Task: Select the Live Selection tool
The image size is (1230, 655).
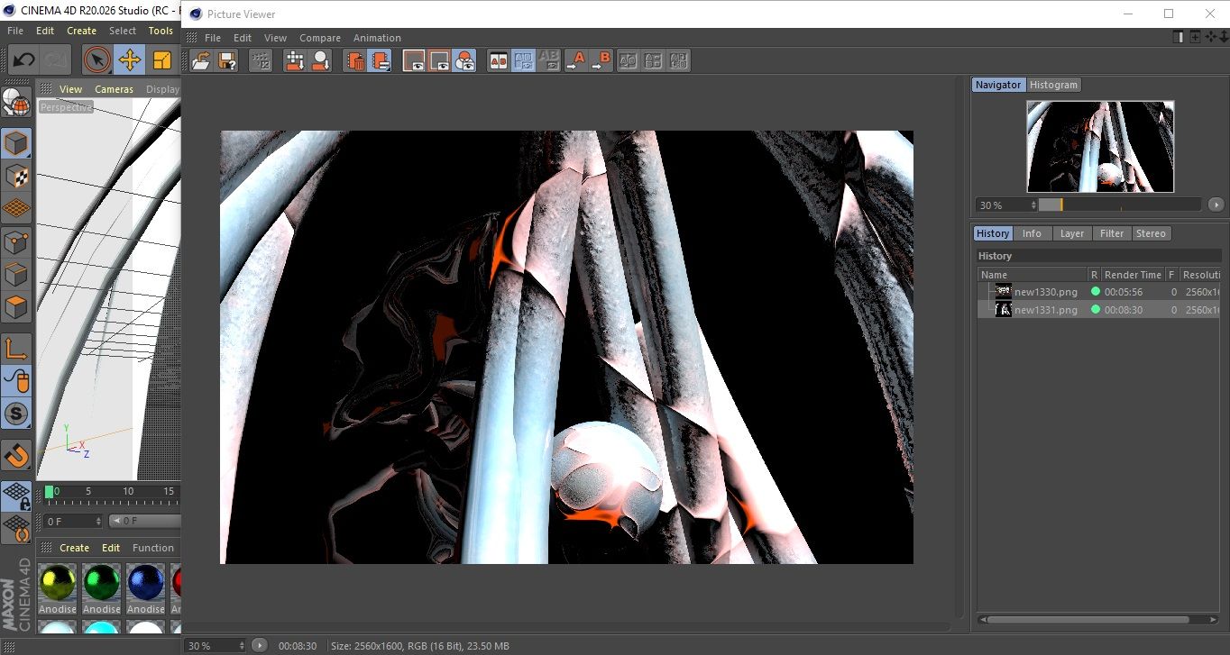Action: [x=97, y=60]
